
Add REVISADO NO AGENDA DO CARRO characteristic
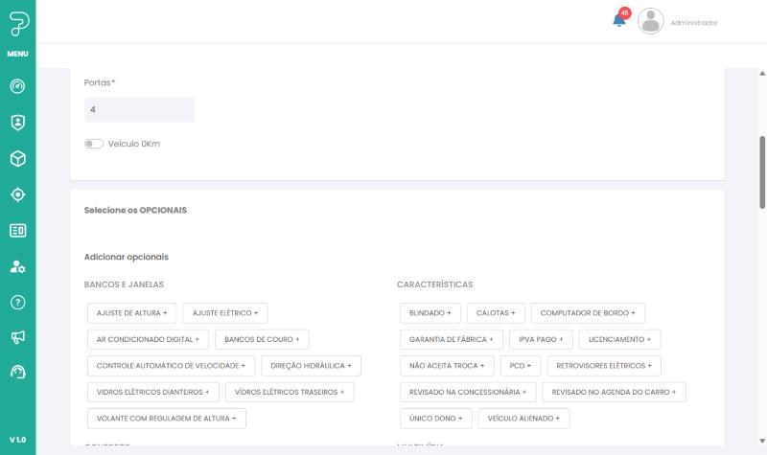pos(614,392)
